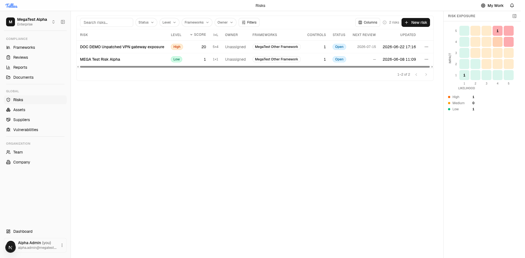Screen dimensions: 525x258
Task: Open the Owner filter dropdown
Action: tap(225, 22)
